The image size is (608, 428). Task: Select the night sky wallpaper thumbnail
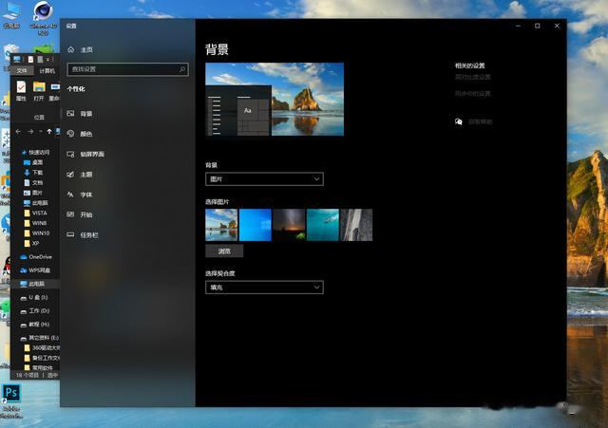point(289,225)
